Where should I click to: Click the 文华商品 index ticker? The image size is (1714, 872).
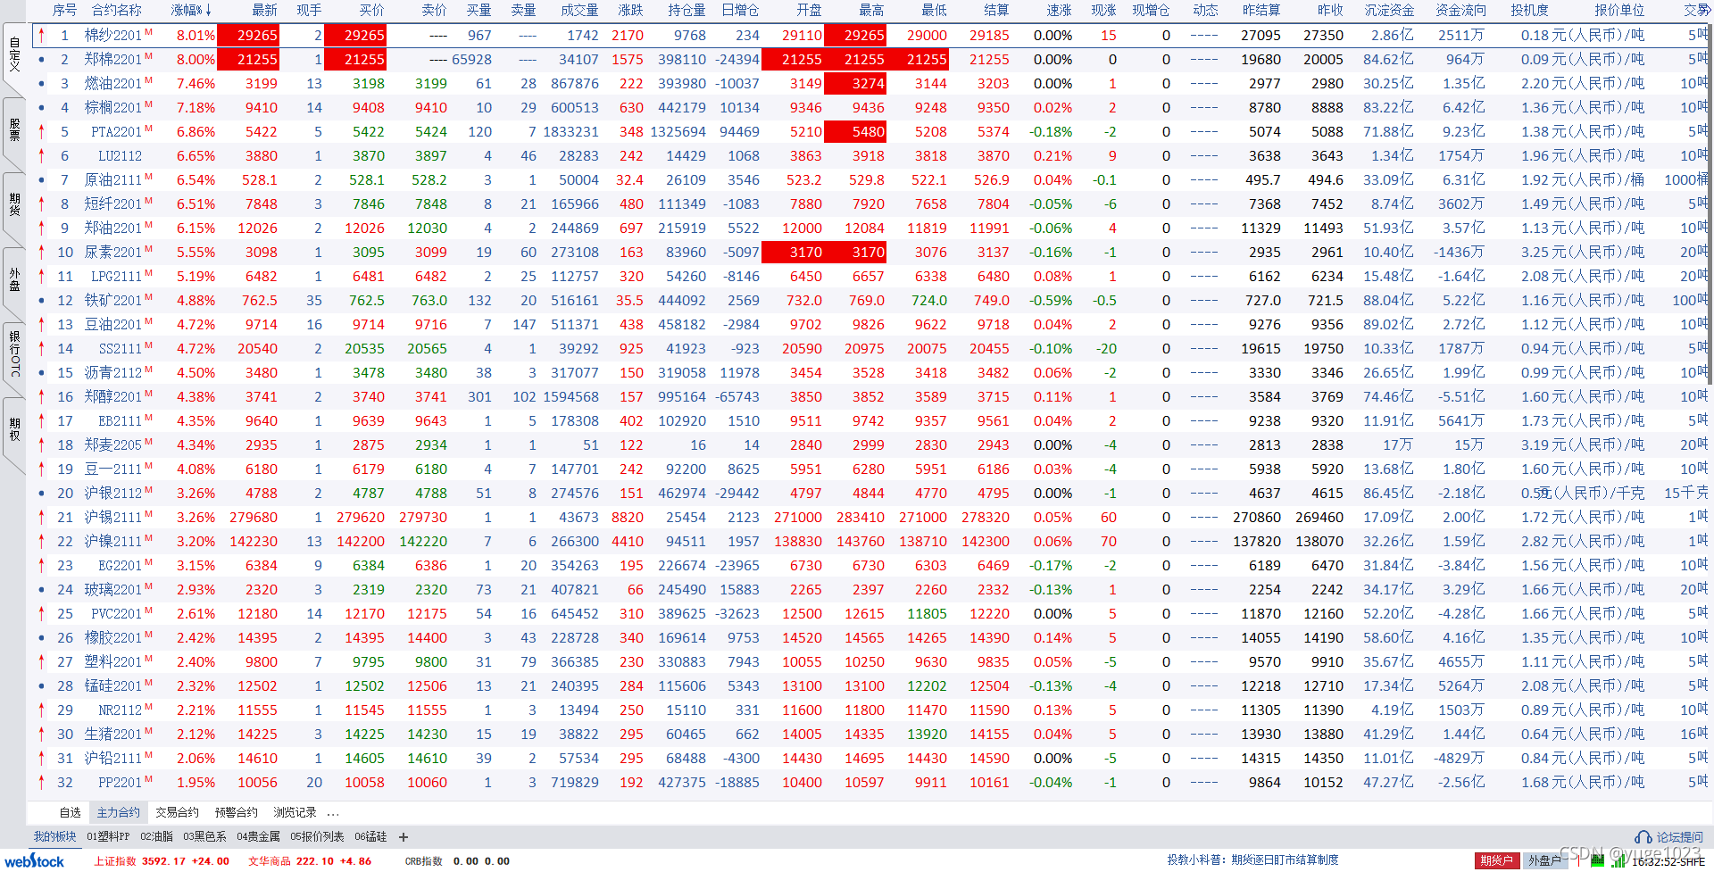pos(309,861)
